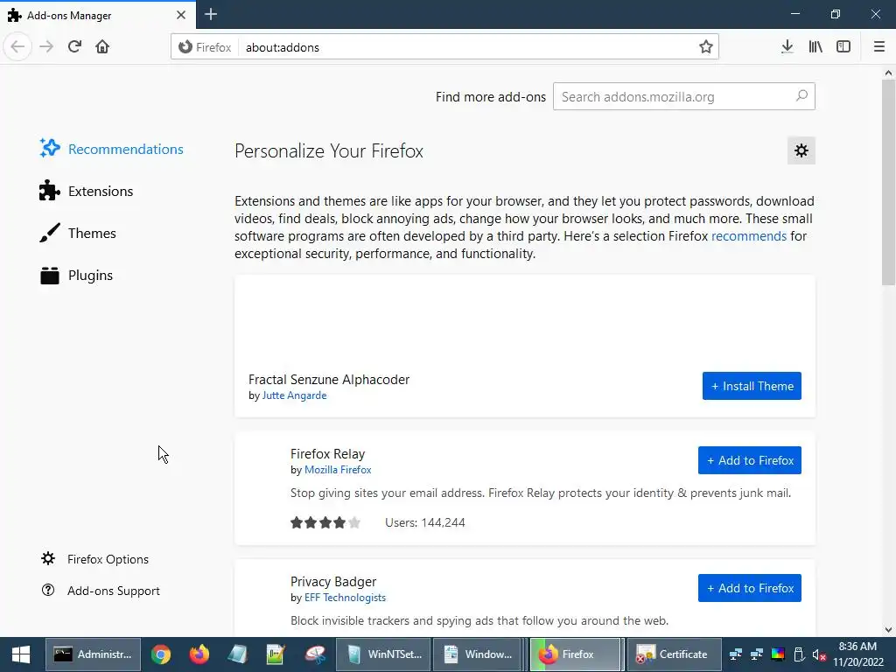This screenshot has width=896, height=672.
Task: Reload the current page
Action: pos(74,47)
